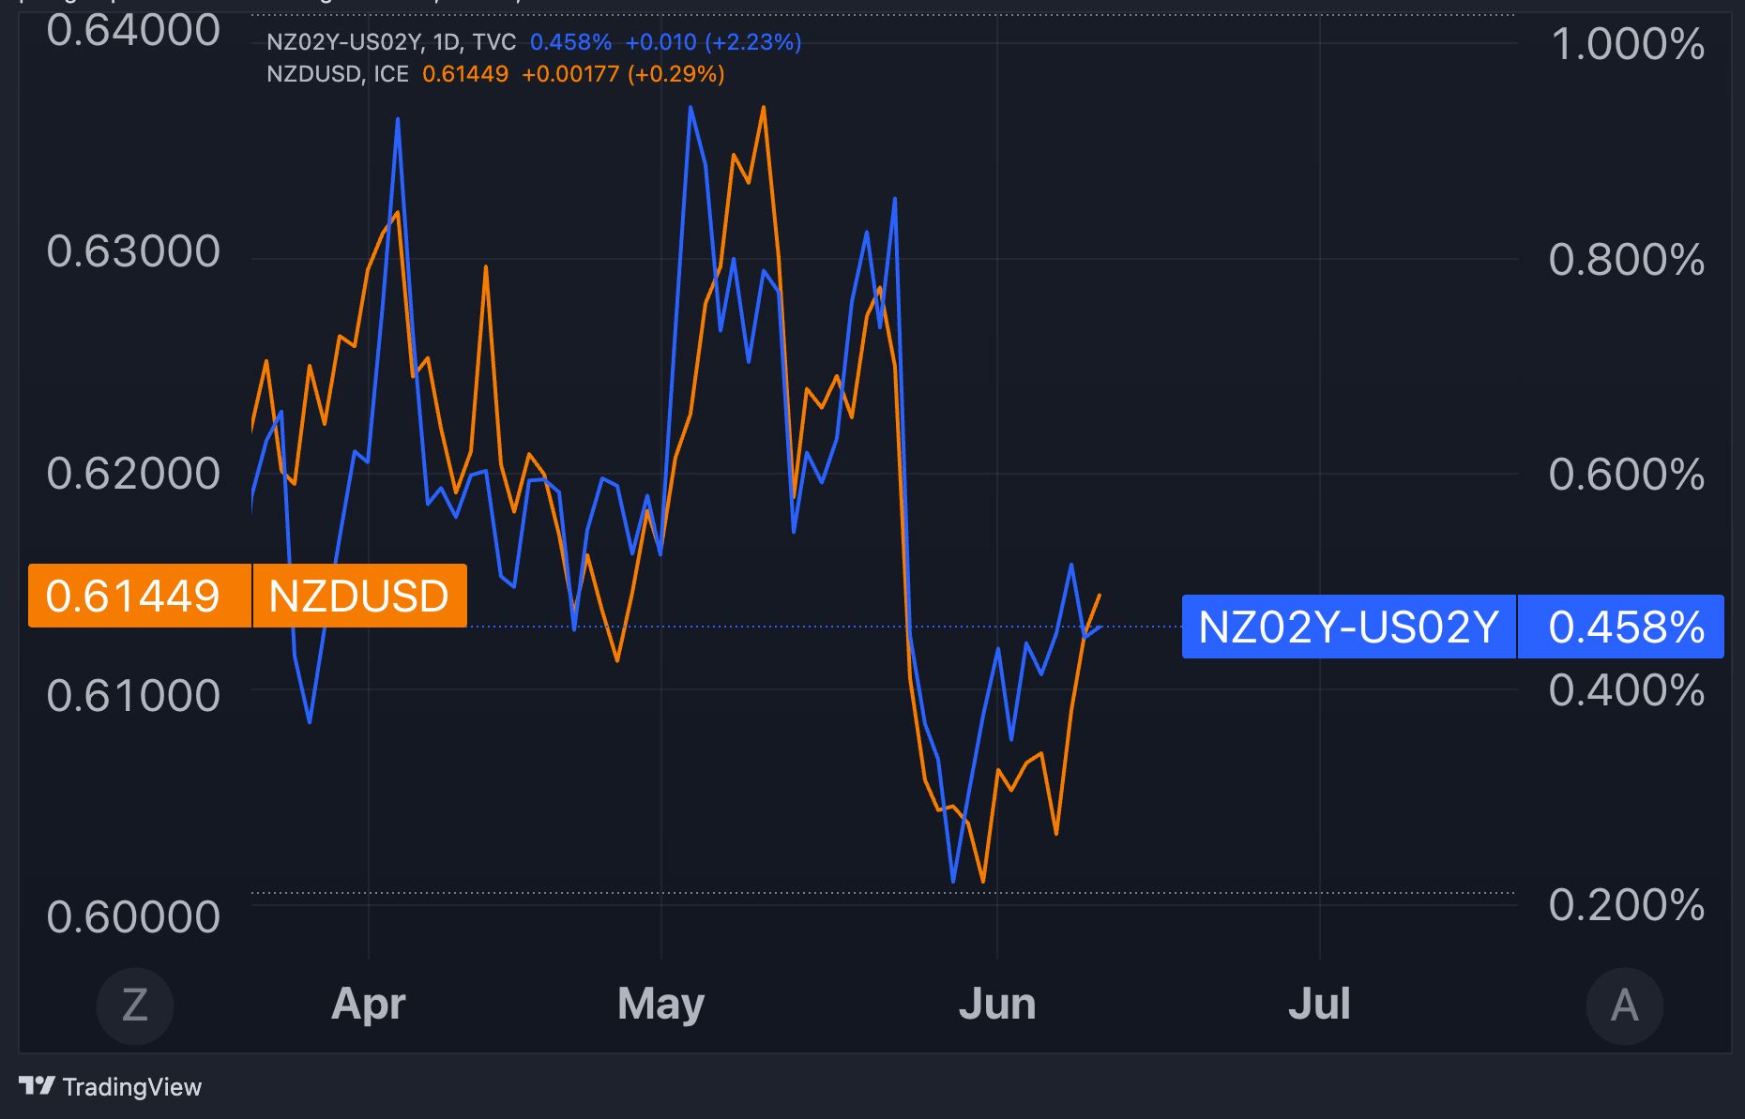Click the 0.60000 left price axis label
The height and width of the screenshot is (1119, 1745).
(133, 916)
